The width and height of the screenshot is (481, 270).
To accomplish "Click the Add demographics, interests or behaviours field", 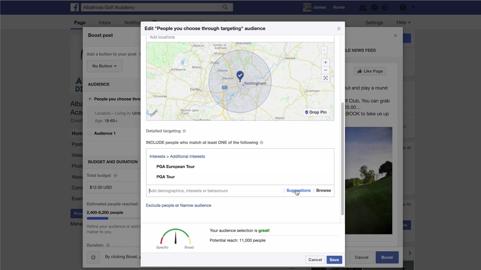I will [x=215, y=190].
